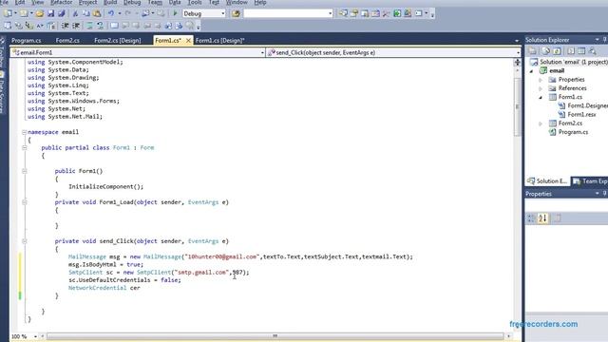Select Program.cs in the Solution Explorer tree

[573, 132]
